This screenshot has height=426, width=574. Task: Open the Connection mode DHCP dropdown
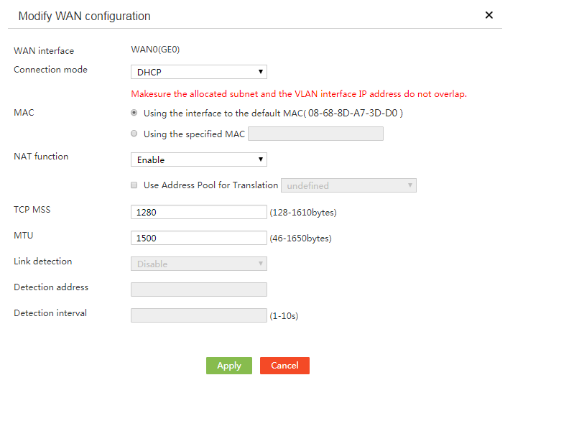click(x=199, y=72)
